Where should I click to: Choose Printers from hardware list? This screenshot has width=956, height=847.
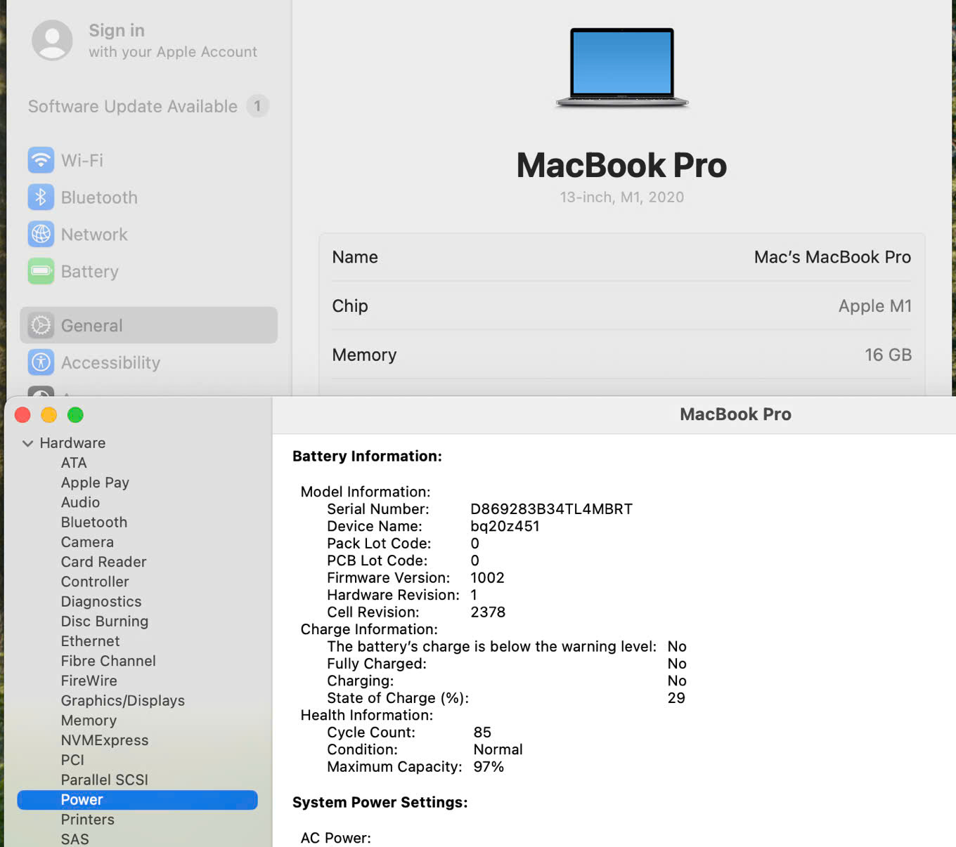(87, 819)
